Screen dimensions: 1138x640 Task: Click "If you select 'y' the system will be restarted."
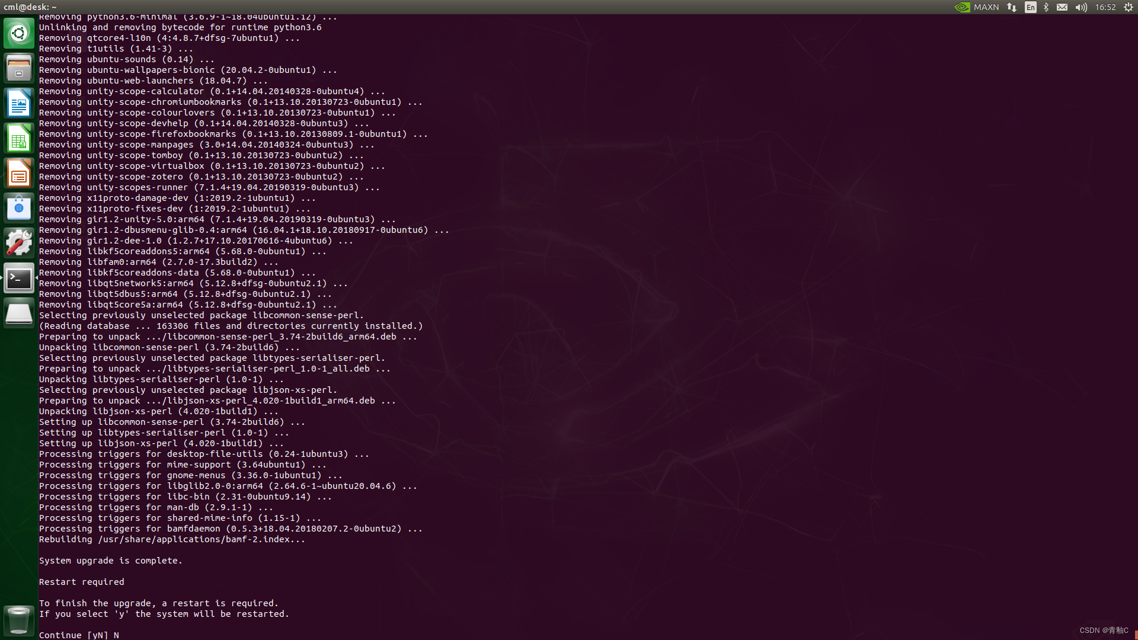(x=164, y=614)
